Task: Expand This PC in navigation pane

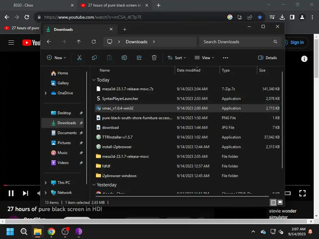Action: click(45, 183)
